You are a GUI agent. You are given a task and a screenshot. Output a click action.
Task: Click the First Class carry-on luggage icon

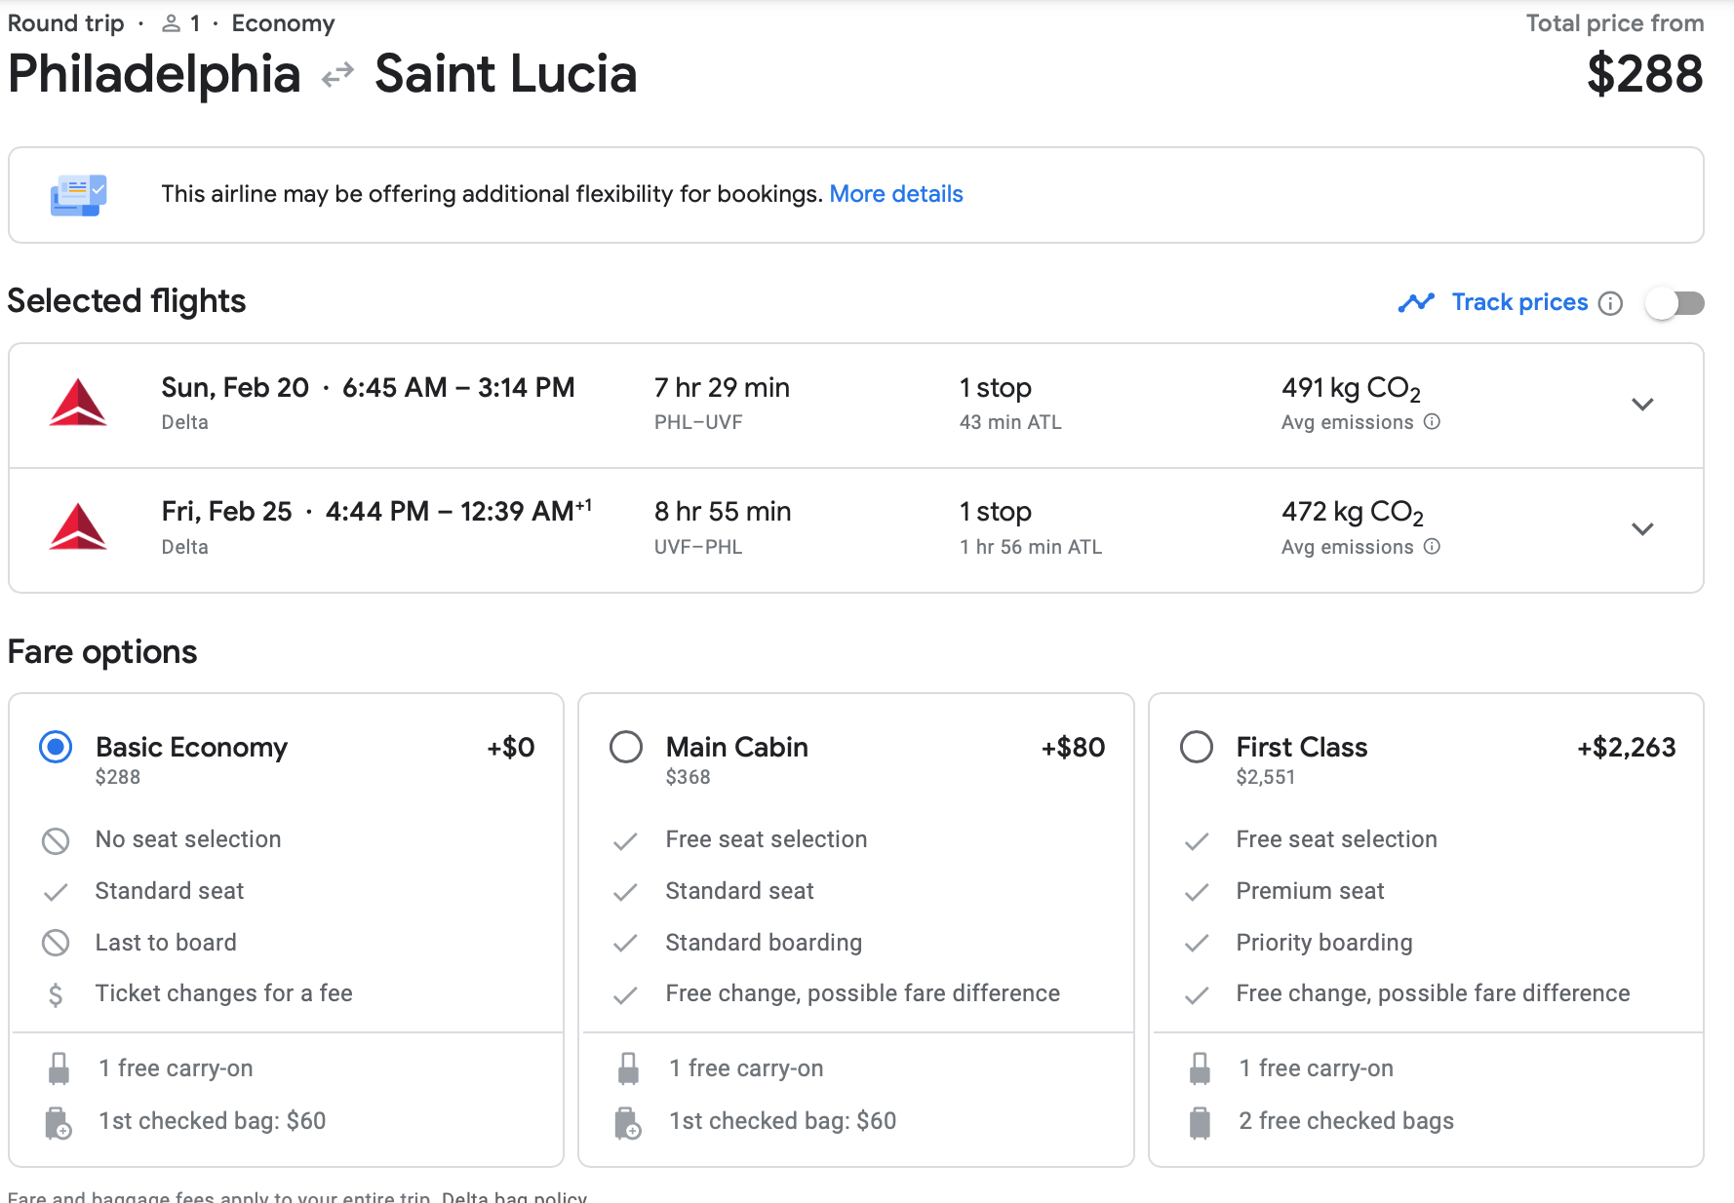click(x=1200, y=1068)
